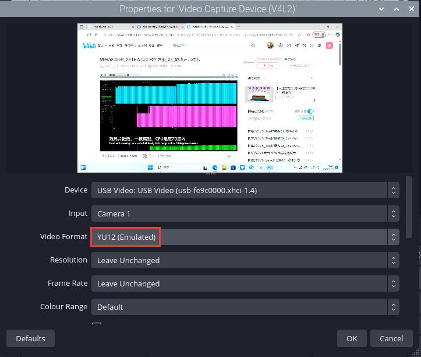Expand the Input dropdown showing Camera 1
This screenshot has height=357, width=421.
tap(245, 213)
